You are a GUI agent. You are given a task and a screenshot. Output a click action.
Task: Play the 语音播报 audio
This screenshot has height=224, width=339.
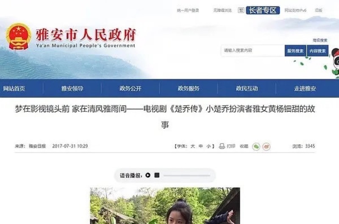point(148,175)
